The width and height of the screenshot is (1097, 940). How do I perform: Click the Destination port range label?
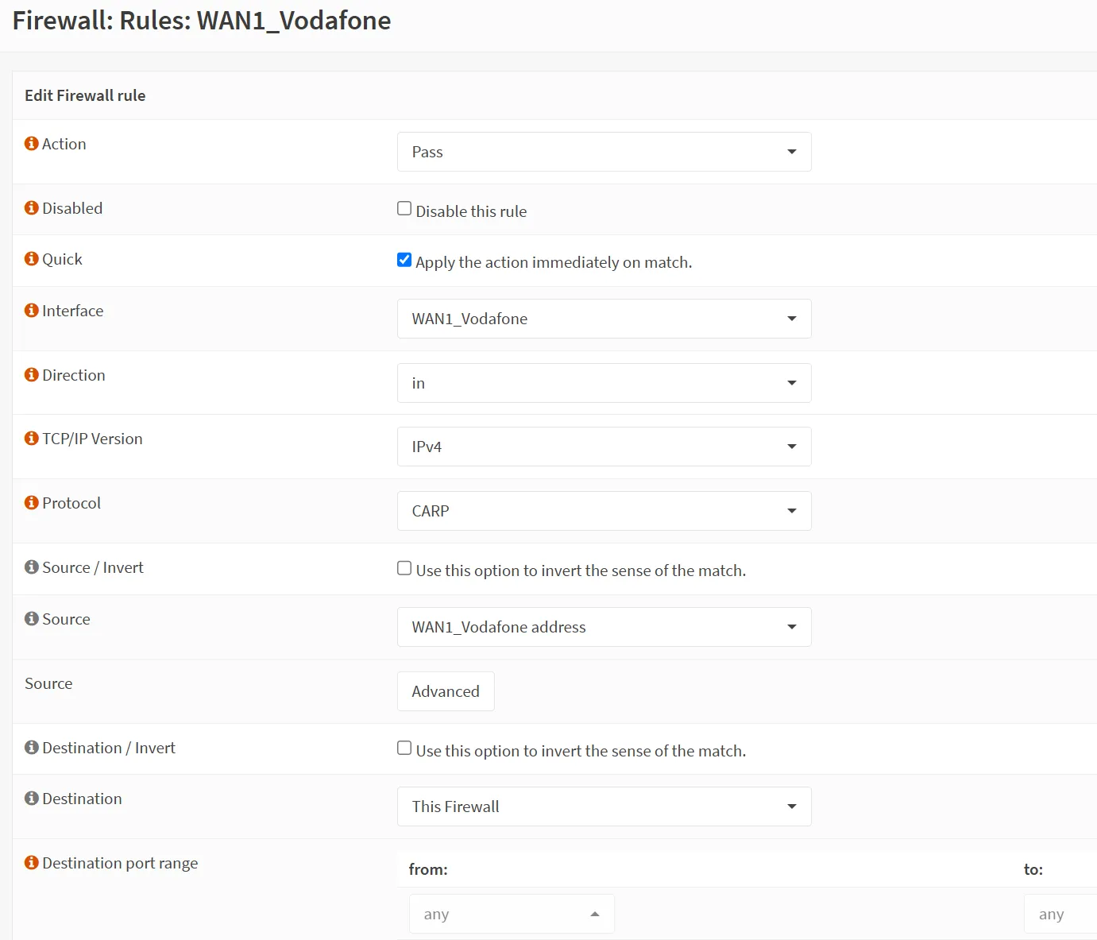(x=120, y=864)
